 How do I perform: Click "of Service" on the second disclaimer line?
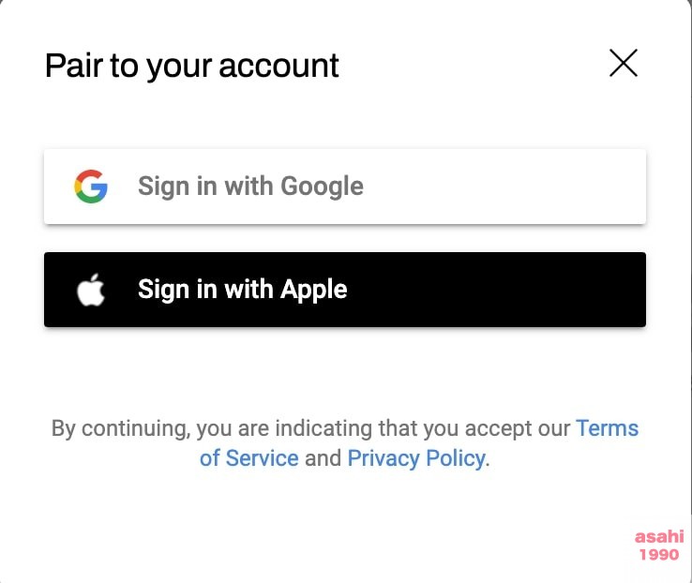249,458
